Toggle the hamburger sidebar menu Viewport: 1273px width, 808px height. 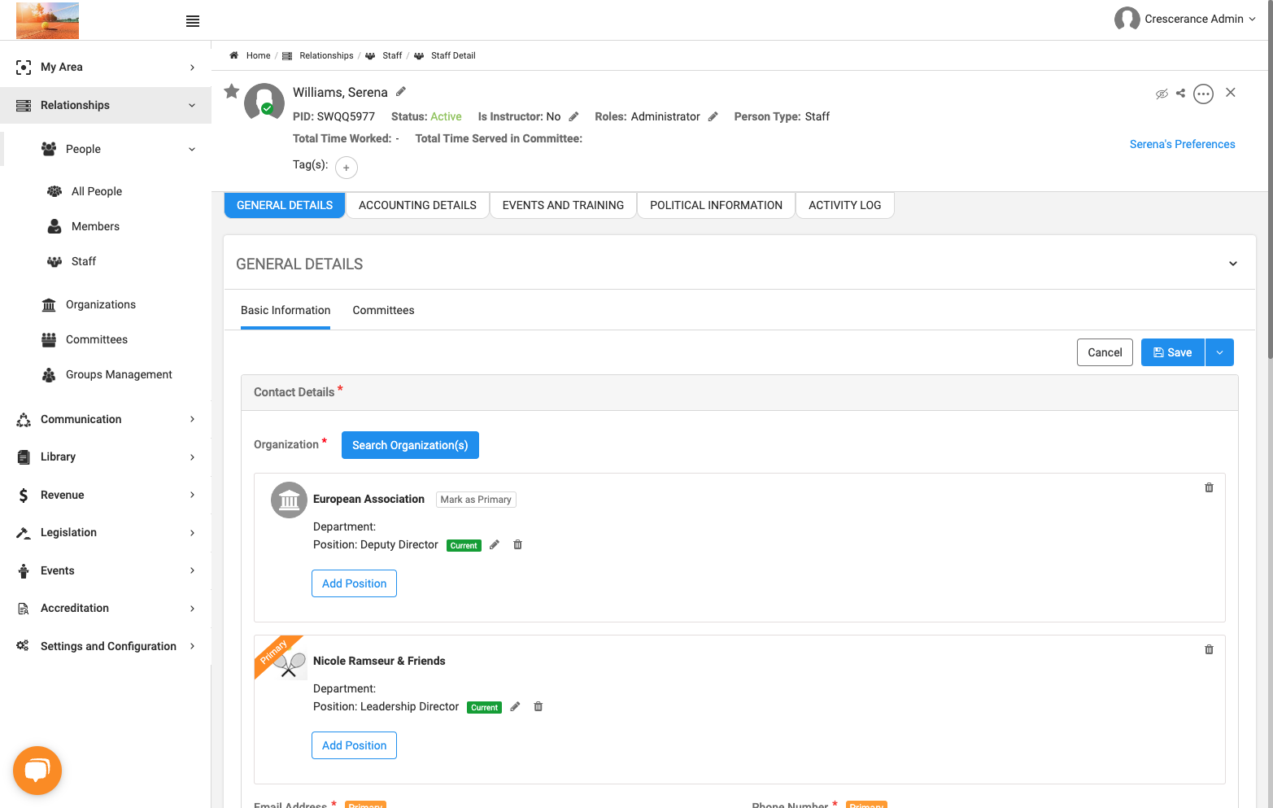click(193, 21)
